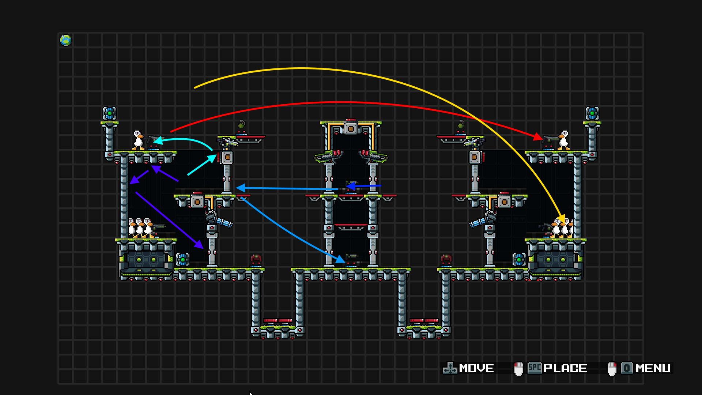This screenshot has height=395, width=702.
Task: Click the teleporter atop the far-right pillar
Action: [592, 113]
